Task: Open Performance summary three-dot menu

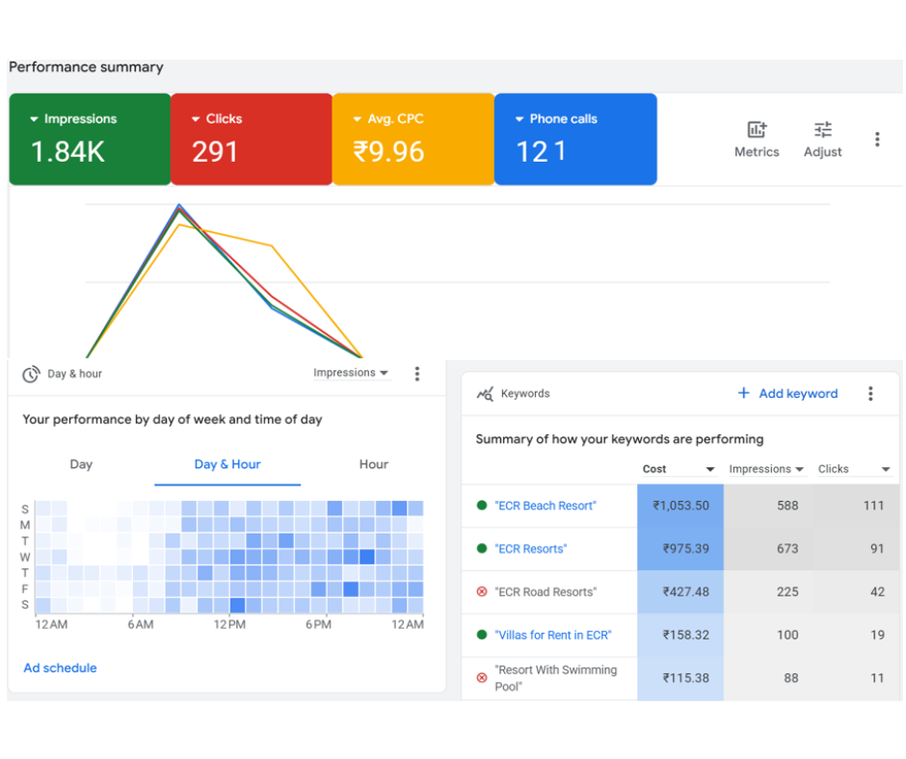Action: point(877,140)
